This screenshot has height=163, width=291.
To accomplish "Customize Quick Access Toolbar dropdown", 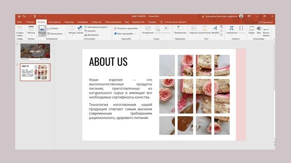I will [45, 16].
